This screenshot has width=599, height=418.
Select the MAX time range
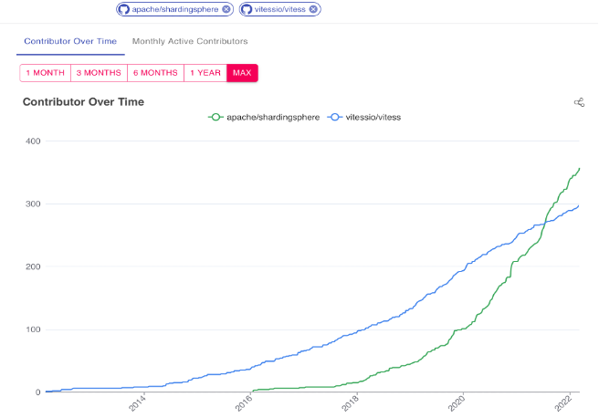[242, 73]
